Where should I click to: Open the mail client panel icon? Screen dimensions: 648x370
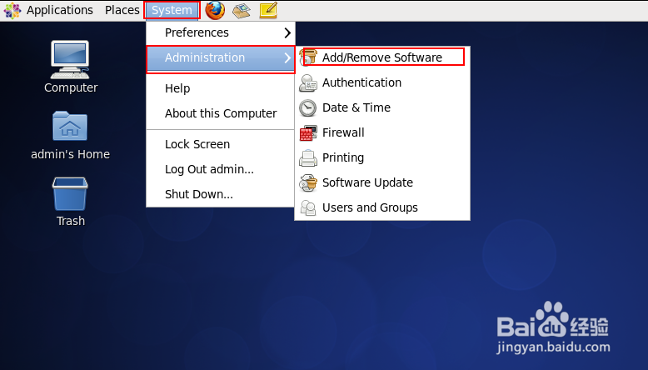pos(242,10)
